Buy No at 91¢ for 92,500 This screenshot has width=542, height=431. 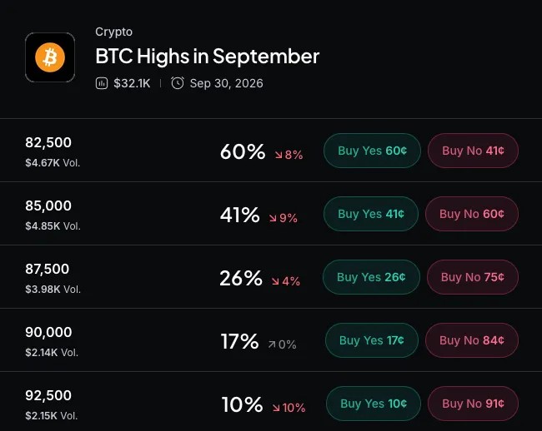474,404
